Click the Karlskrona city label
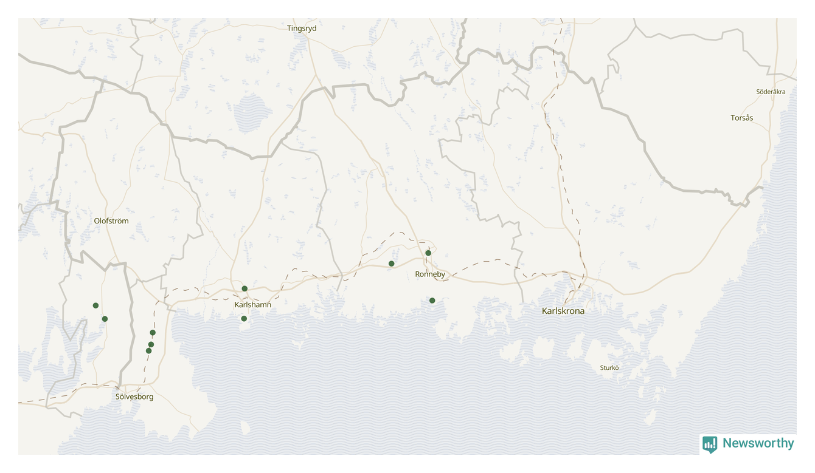 (563, 311)
